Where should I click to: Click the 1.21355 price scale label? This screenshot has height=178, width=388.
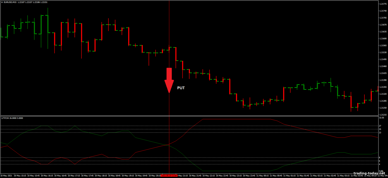(383, 87)
